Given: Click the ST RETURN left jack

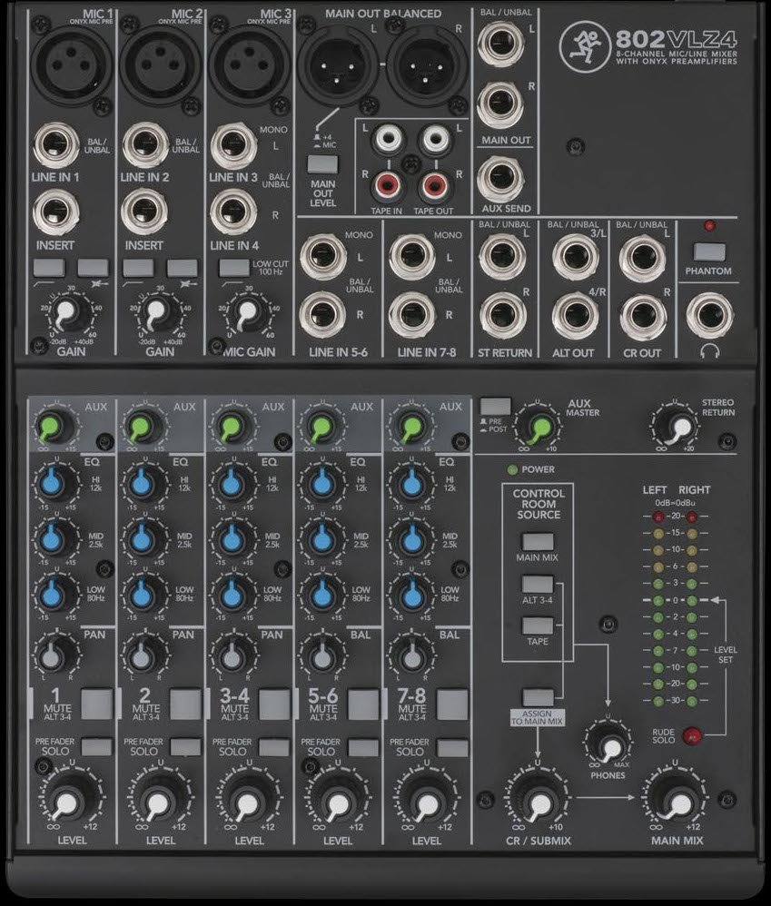Looking at the screenshot, I should coord(501,256).
